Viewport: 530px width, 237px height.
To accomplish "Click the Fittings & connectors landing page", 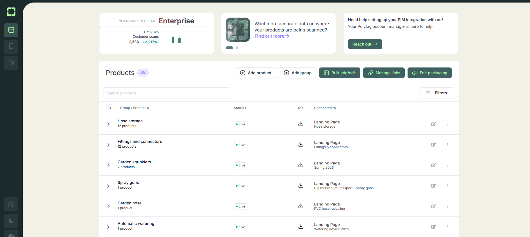I will [x=331, y=145].
